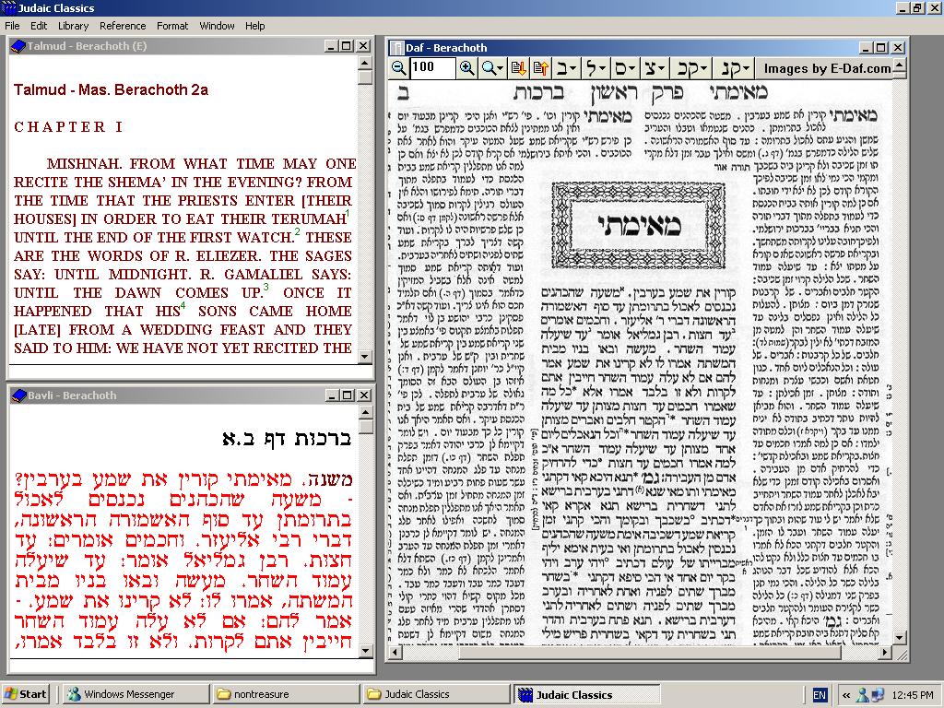Screen dimensions: 944x708
Task: Click the zoom out magnifier icon
Action: click(x=398, y=68)
